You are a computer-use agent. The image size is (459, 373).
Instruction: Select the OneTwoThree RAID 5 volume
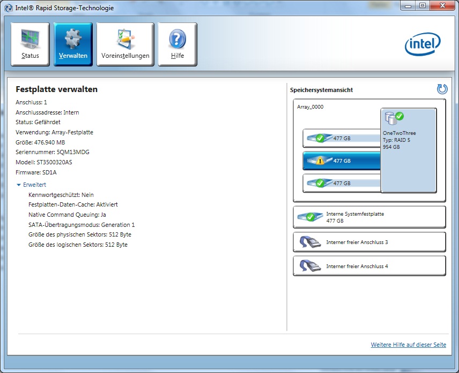(409, 150)
